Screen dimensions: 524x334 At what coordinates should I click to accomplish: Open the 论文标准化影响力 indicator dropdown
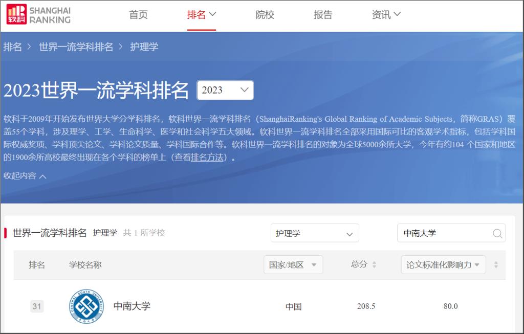click(x=443, y=265)
